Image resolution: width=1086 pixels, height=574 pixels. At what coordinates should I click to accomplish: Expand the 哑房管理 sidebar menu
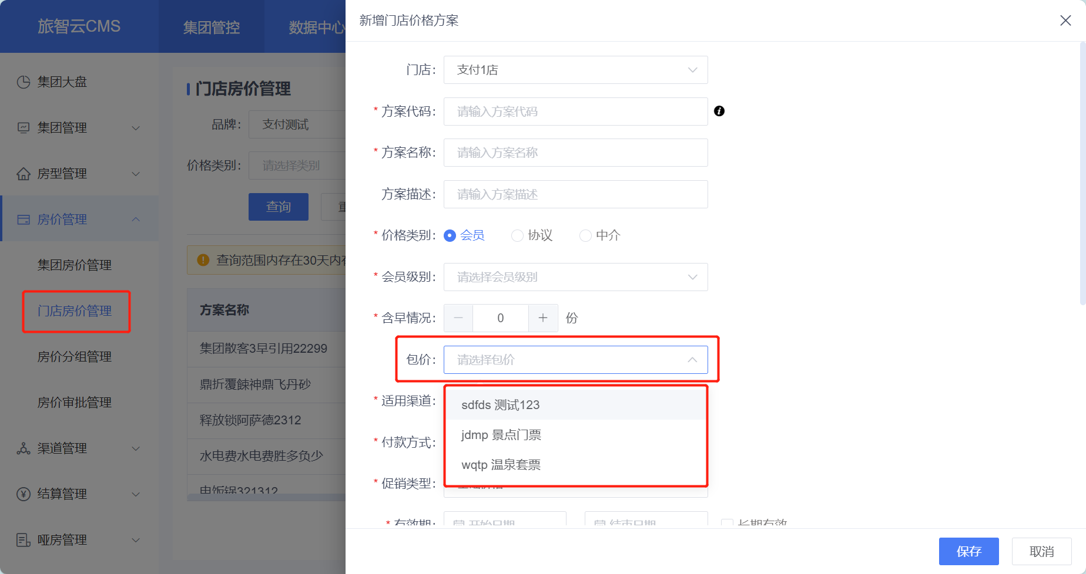pos(136,540)
